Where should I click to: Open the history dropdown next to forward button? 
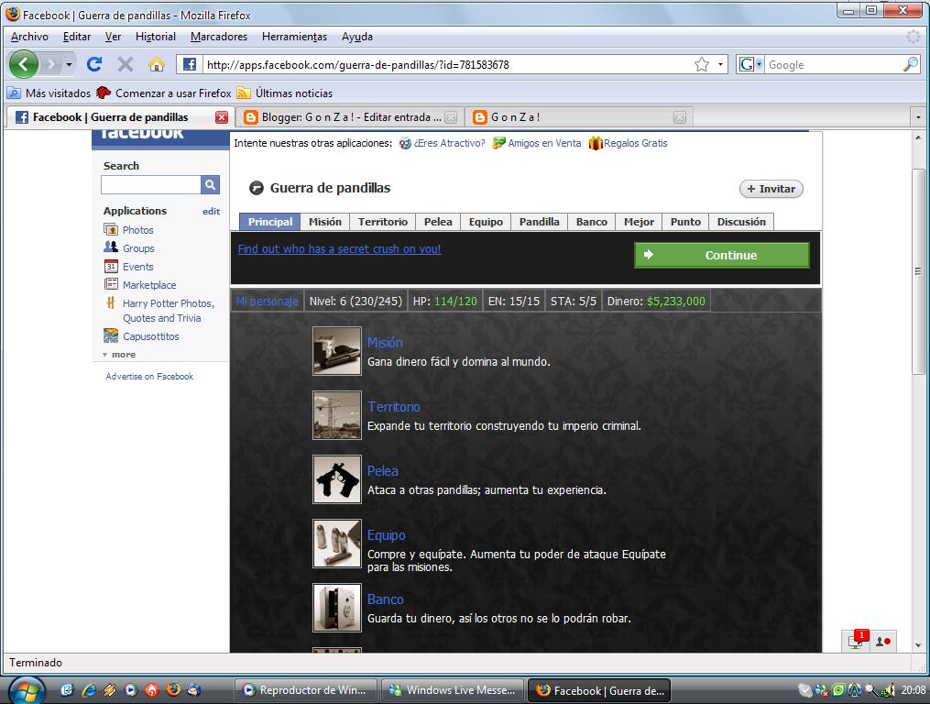click(70, 64)
